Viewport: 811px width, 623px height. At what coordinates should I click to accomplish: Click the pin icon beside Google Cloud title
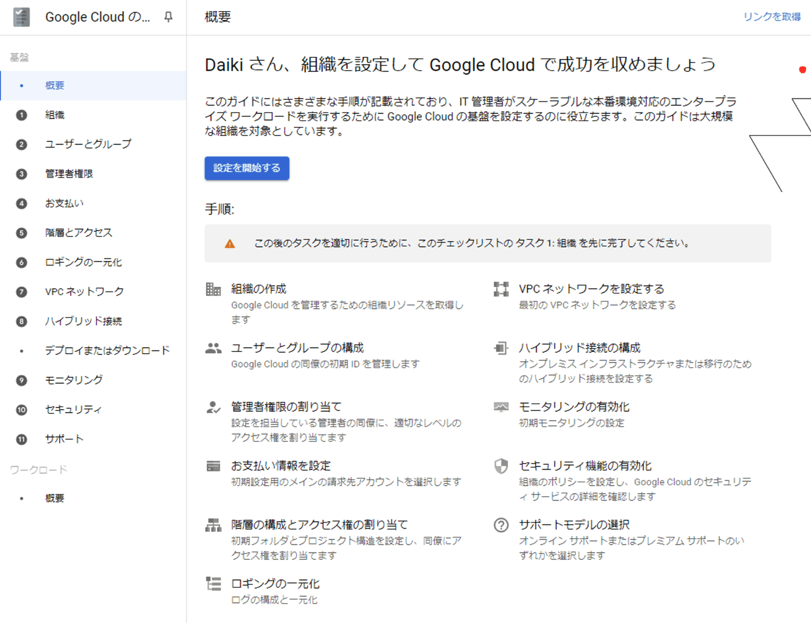169,17
